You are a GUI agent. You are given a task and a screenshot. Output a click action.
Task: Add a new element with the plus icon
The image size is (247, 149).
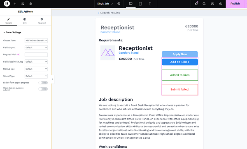pyautogui.click(x=15, y=4)
